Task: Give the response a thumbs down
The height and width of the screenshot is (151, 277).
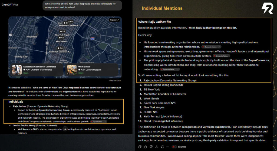Action: click(x=151, y=147)
